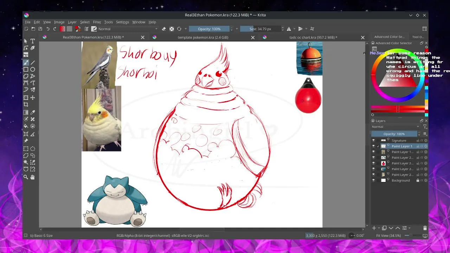The width and height of the screenshot is (450, 253).
Task: Pick the Color Sampler eyedropper tool
Action: [x=33, y=112]
